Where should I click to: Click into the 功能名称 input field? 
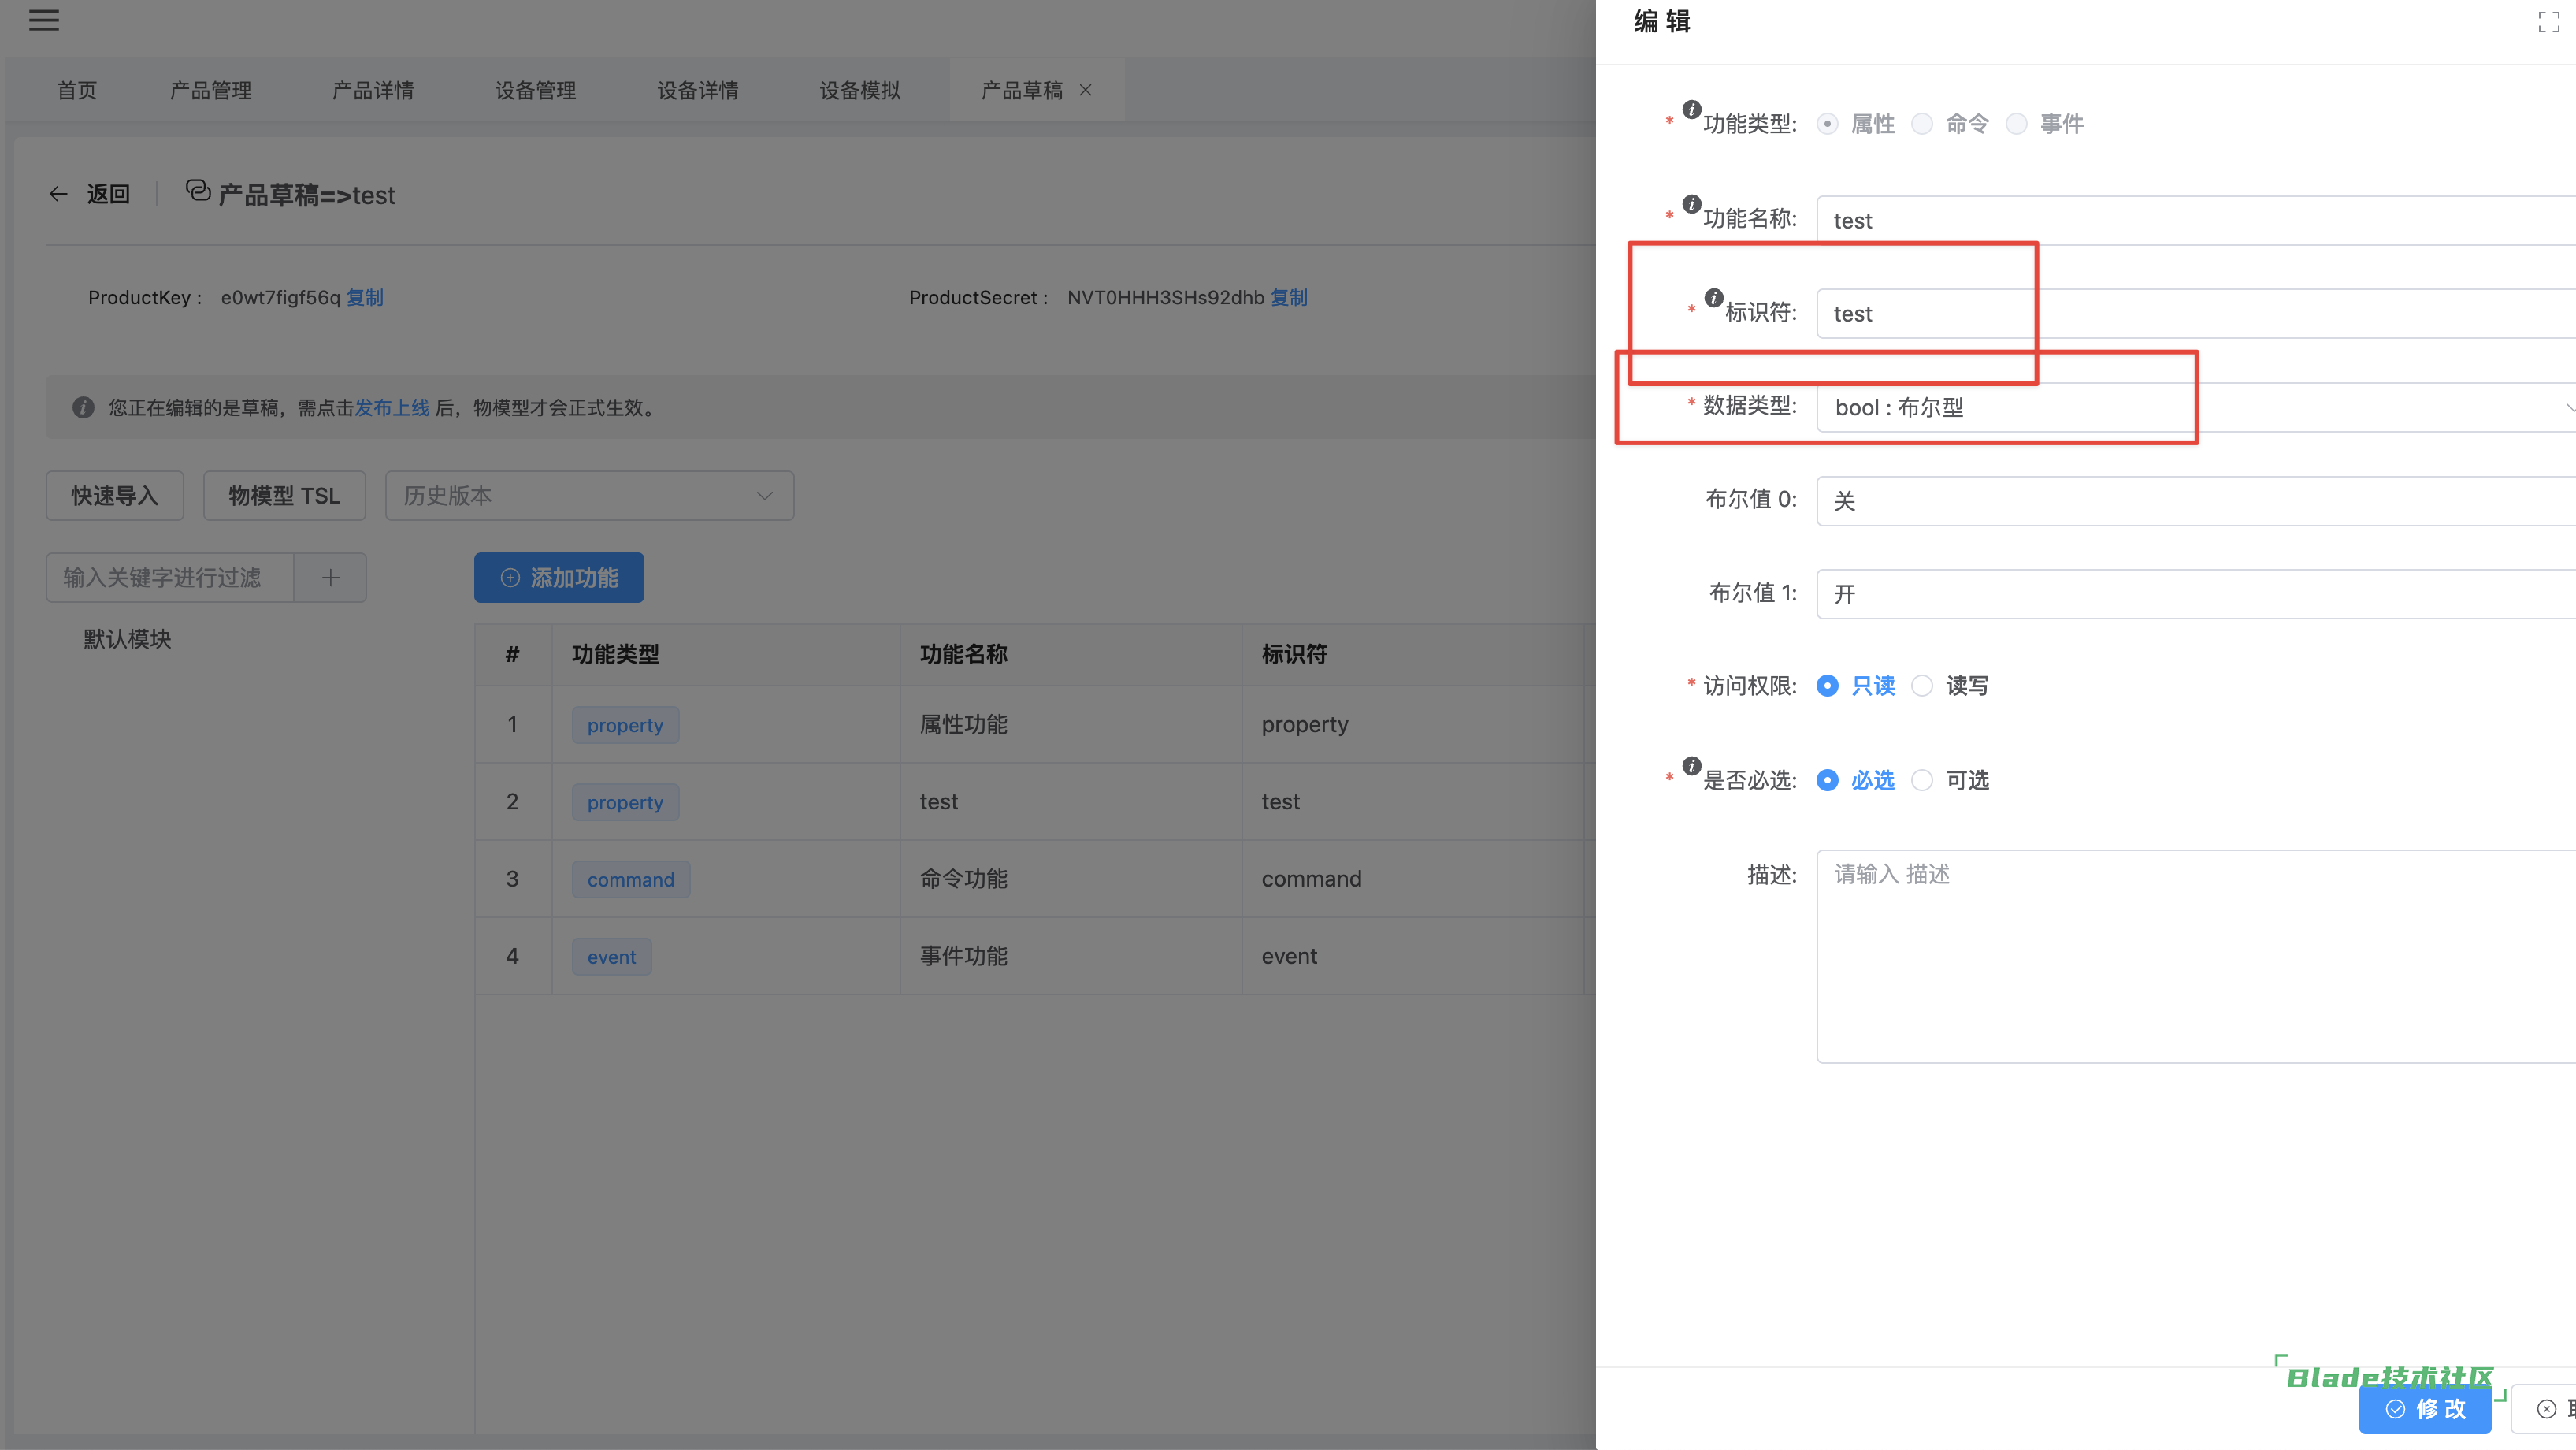tap(2196, 220)
